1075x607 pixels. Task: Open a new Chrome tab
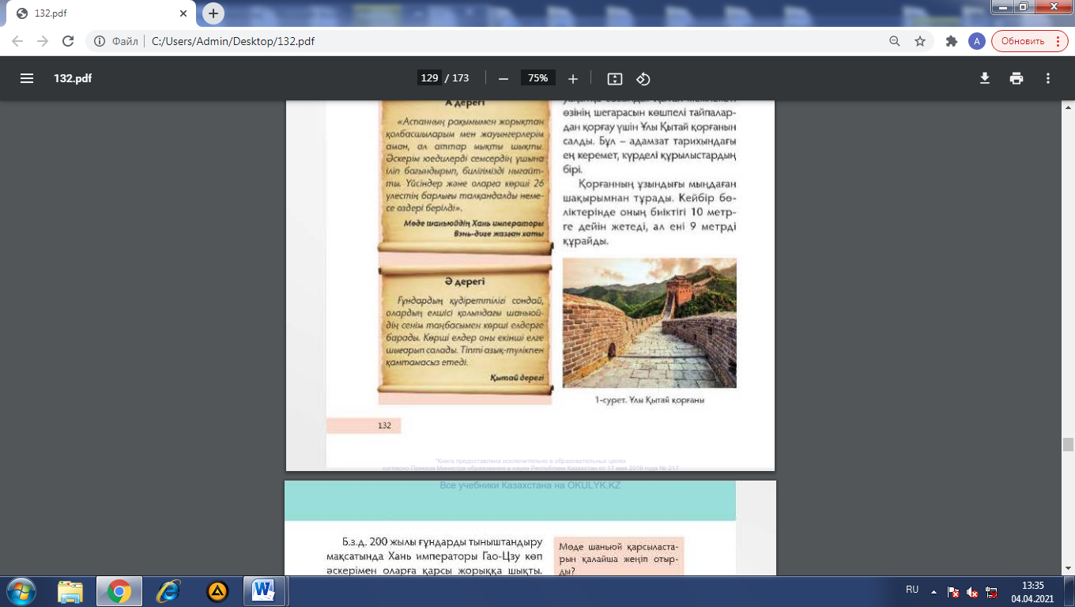tap(213, 13)
